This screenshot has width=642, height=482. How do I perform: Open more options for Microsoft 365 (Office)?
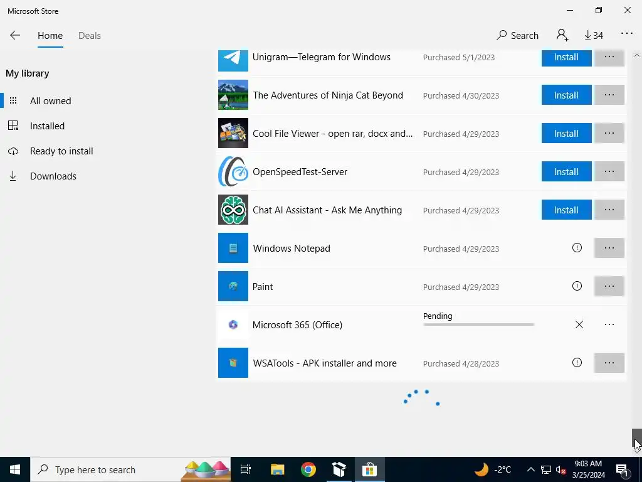609,324
